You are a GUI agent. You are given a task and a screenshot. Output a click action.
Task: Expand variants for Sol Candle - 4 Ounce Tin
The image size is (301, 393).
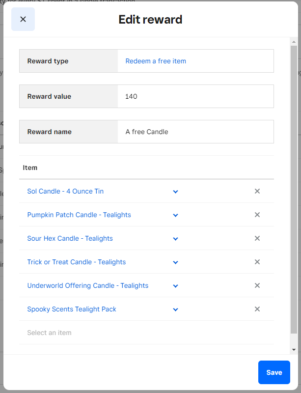(175, 192)
